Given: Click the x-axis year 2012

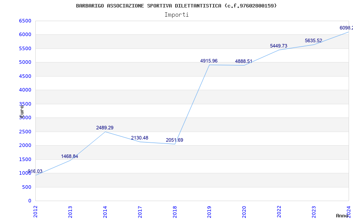Looking at the screenshot, I should coord(35,212).
